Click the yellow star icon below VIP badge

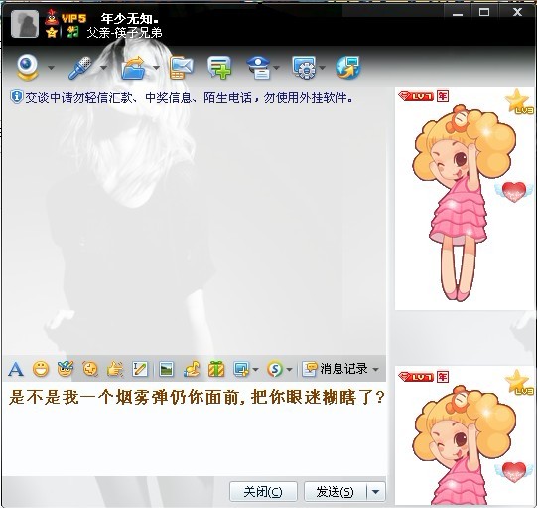[x=52, y=32]
